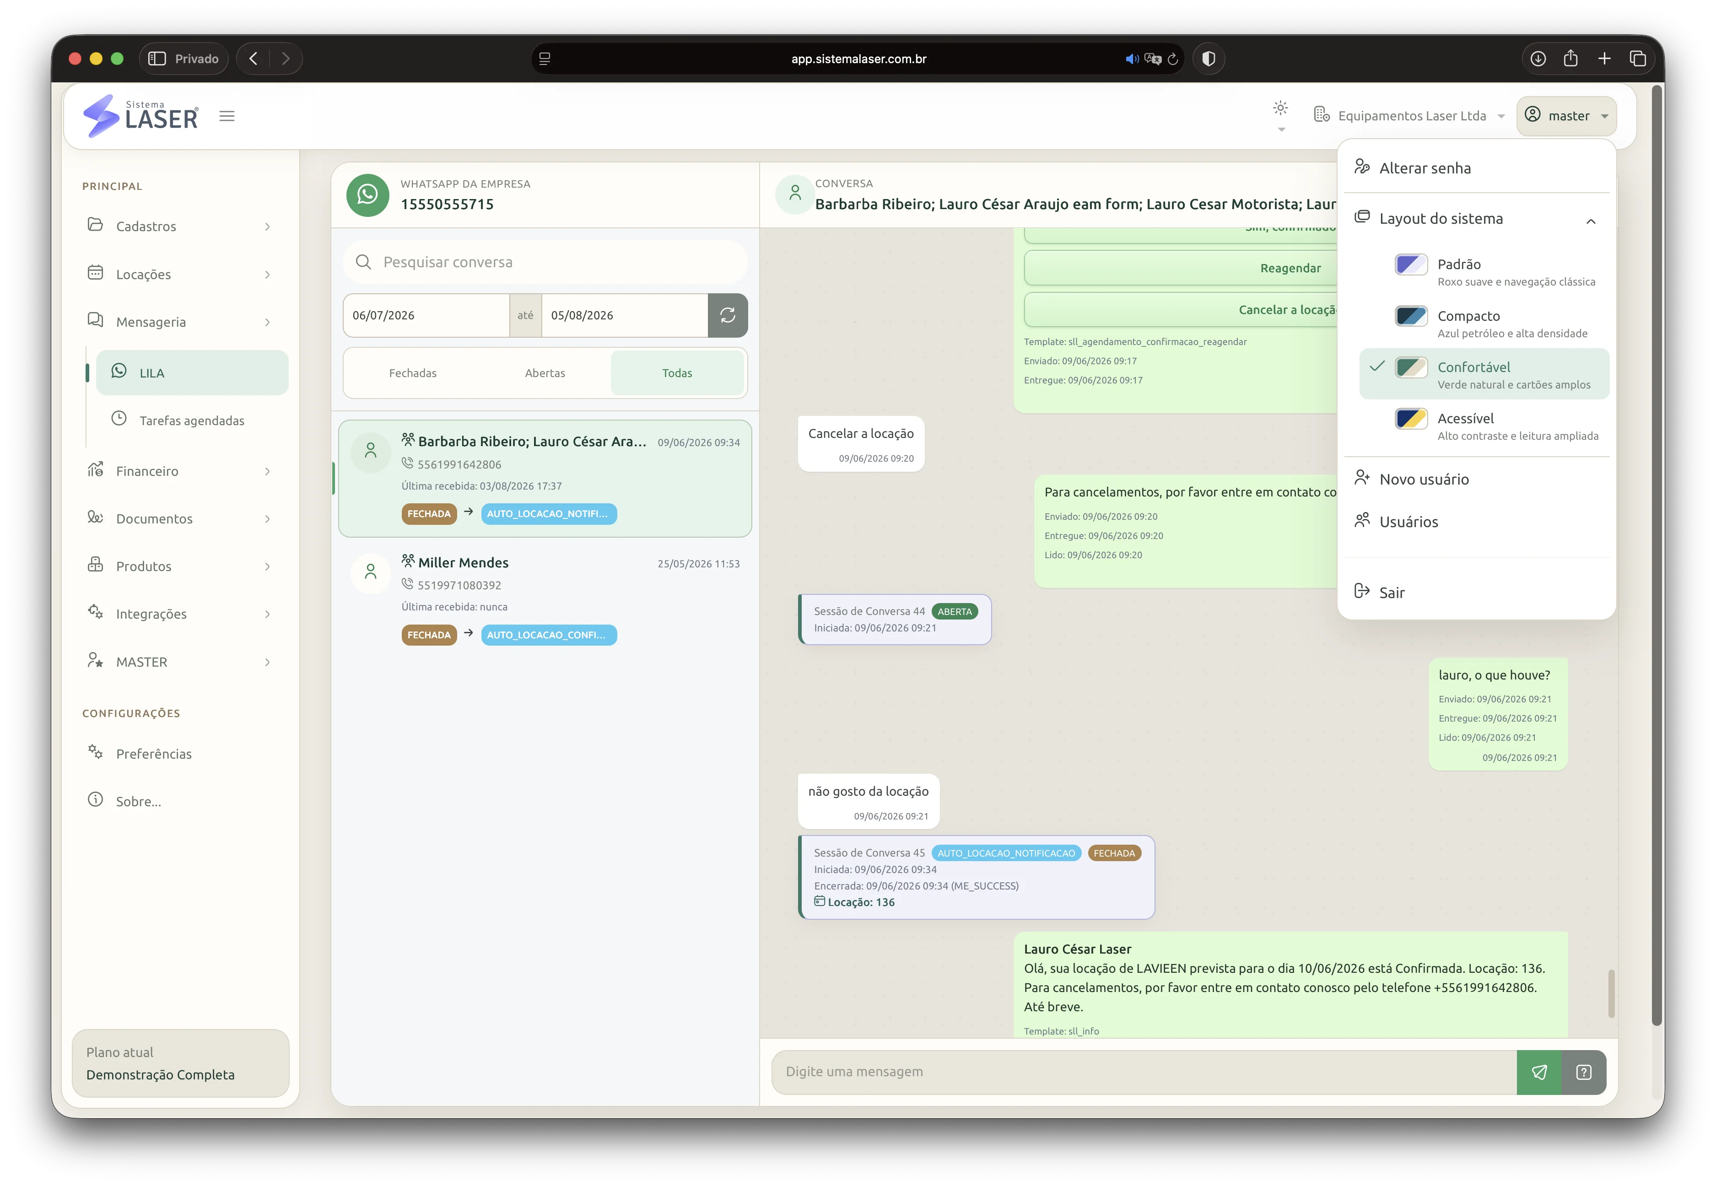Click the Pesquisar conversa search field
Viewport: 1716px width, 1186px height.
545,262
